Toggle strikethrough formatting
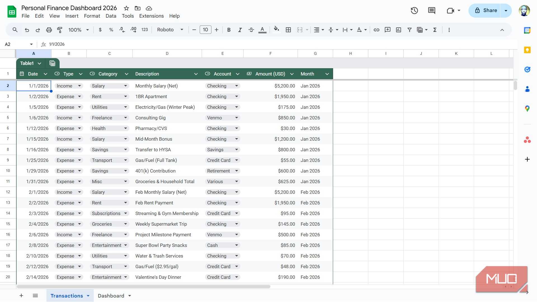The height and width of the screenshot is (302, 537). 251,30
